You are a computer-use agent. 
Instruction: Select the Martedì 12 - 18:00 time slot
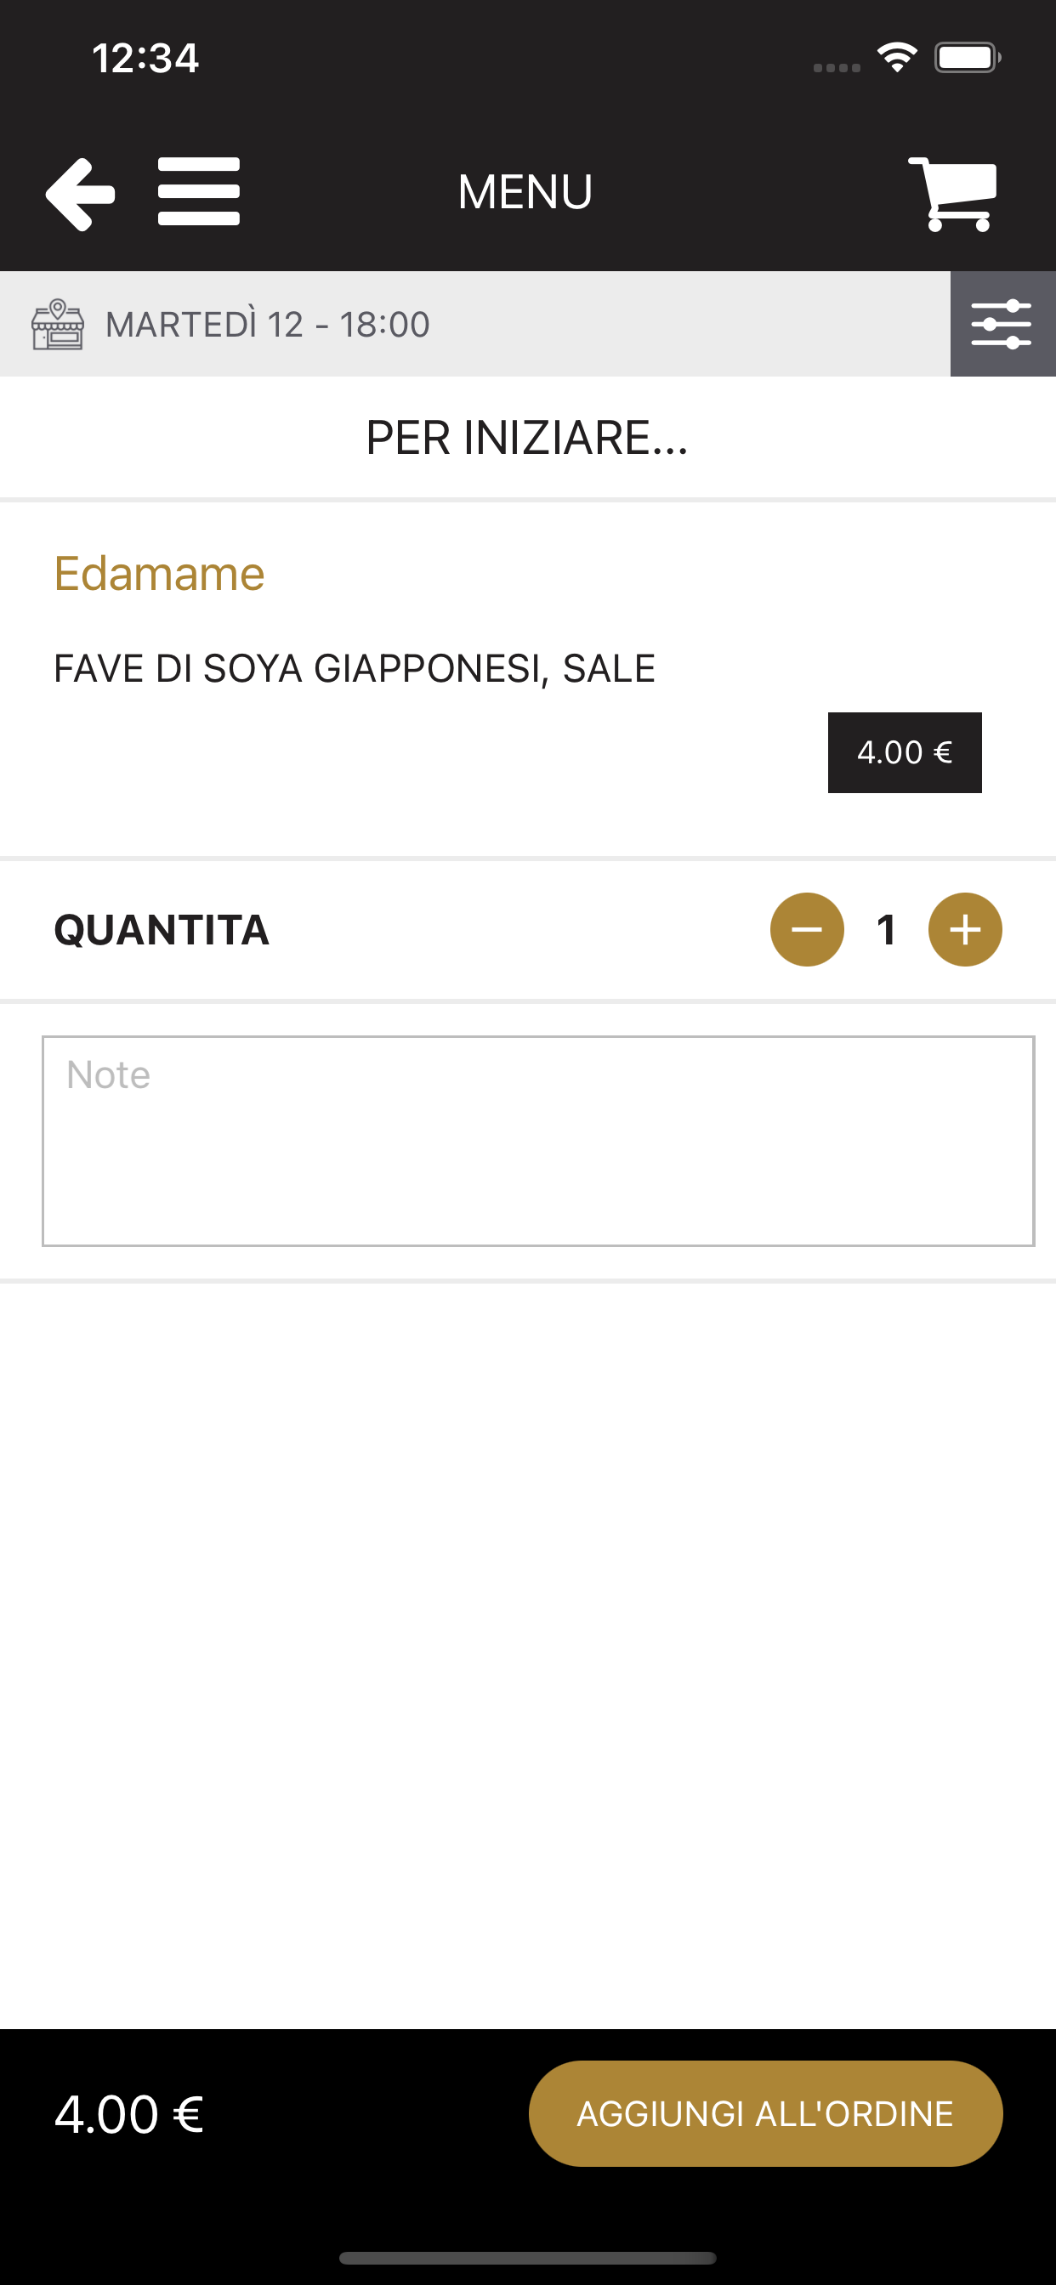tap(267, 325)
